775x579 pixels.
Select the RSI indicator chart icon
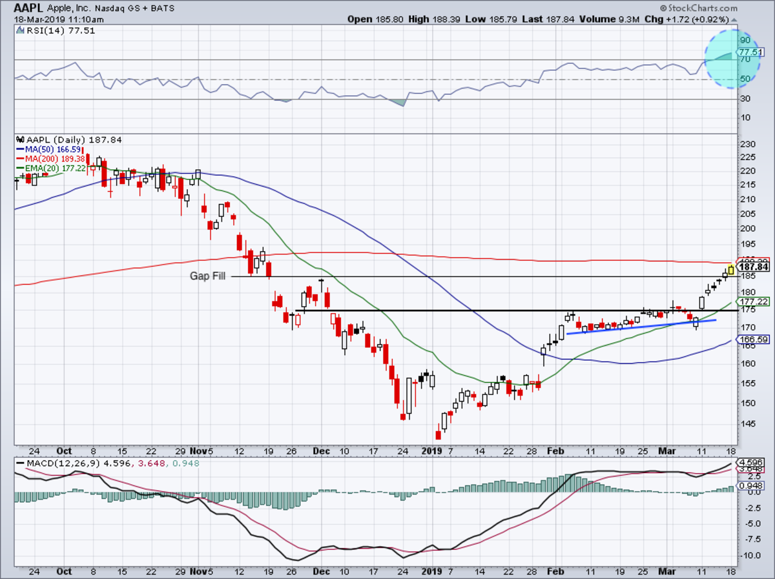[21, 30]
